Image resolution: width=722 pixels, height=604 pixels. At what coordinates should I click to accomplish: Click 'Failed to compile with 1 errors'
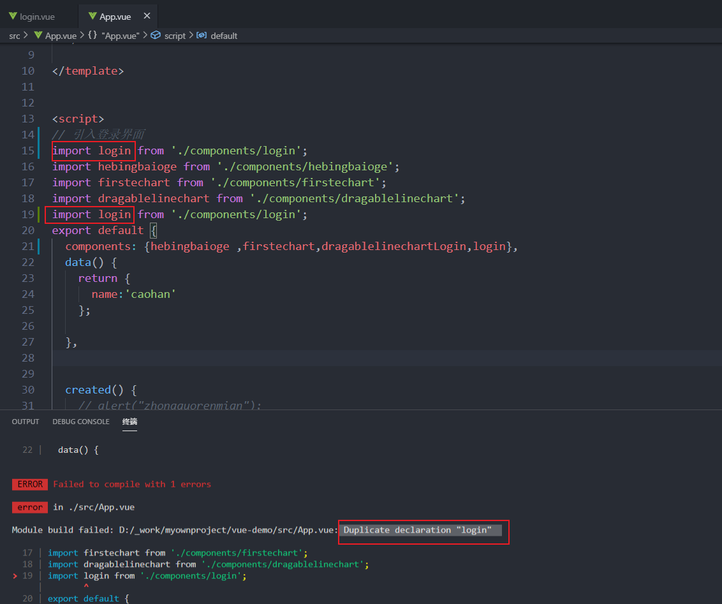coord(132,484)
